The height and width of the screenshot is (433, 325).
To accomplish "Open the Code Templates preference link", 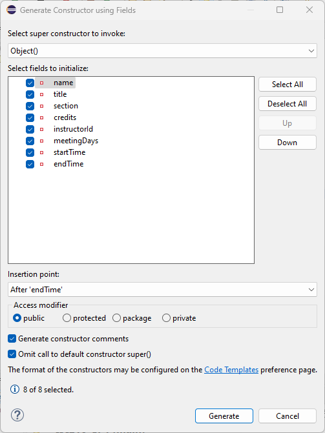I will tap(231, 370).
